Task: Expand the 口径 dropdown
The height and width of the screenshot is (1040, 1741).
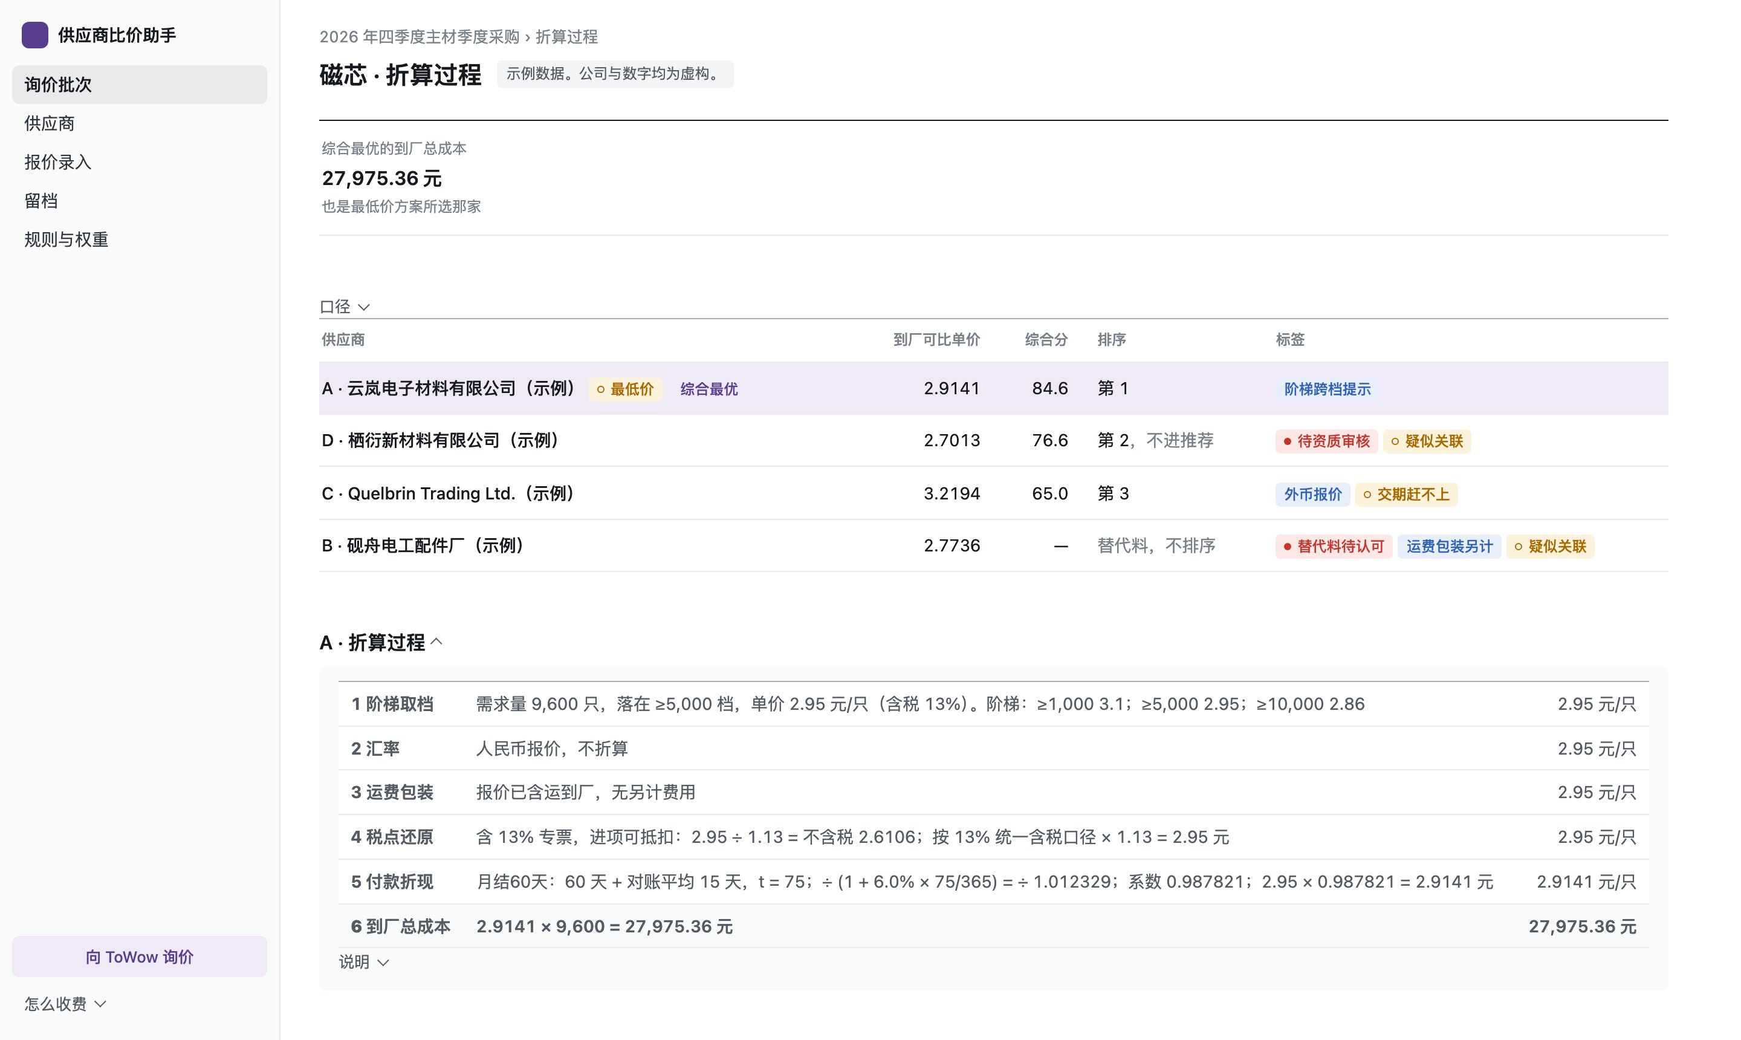Action: click(x=345, y=307)
